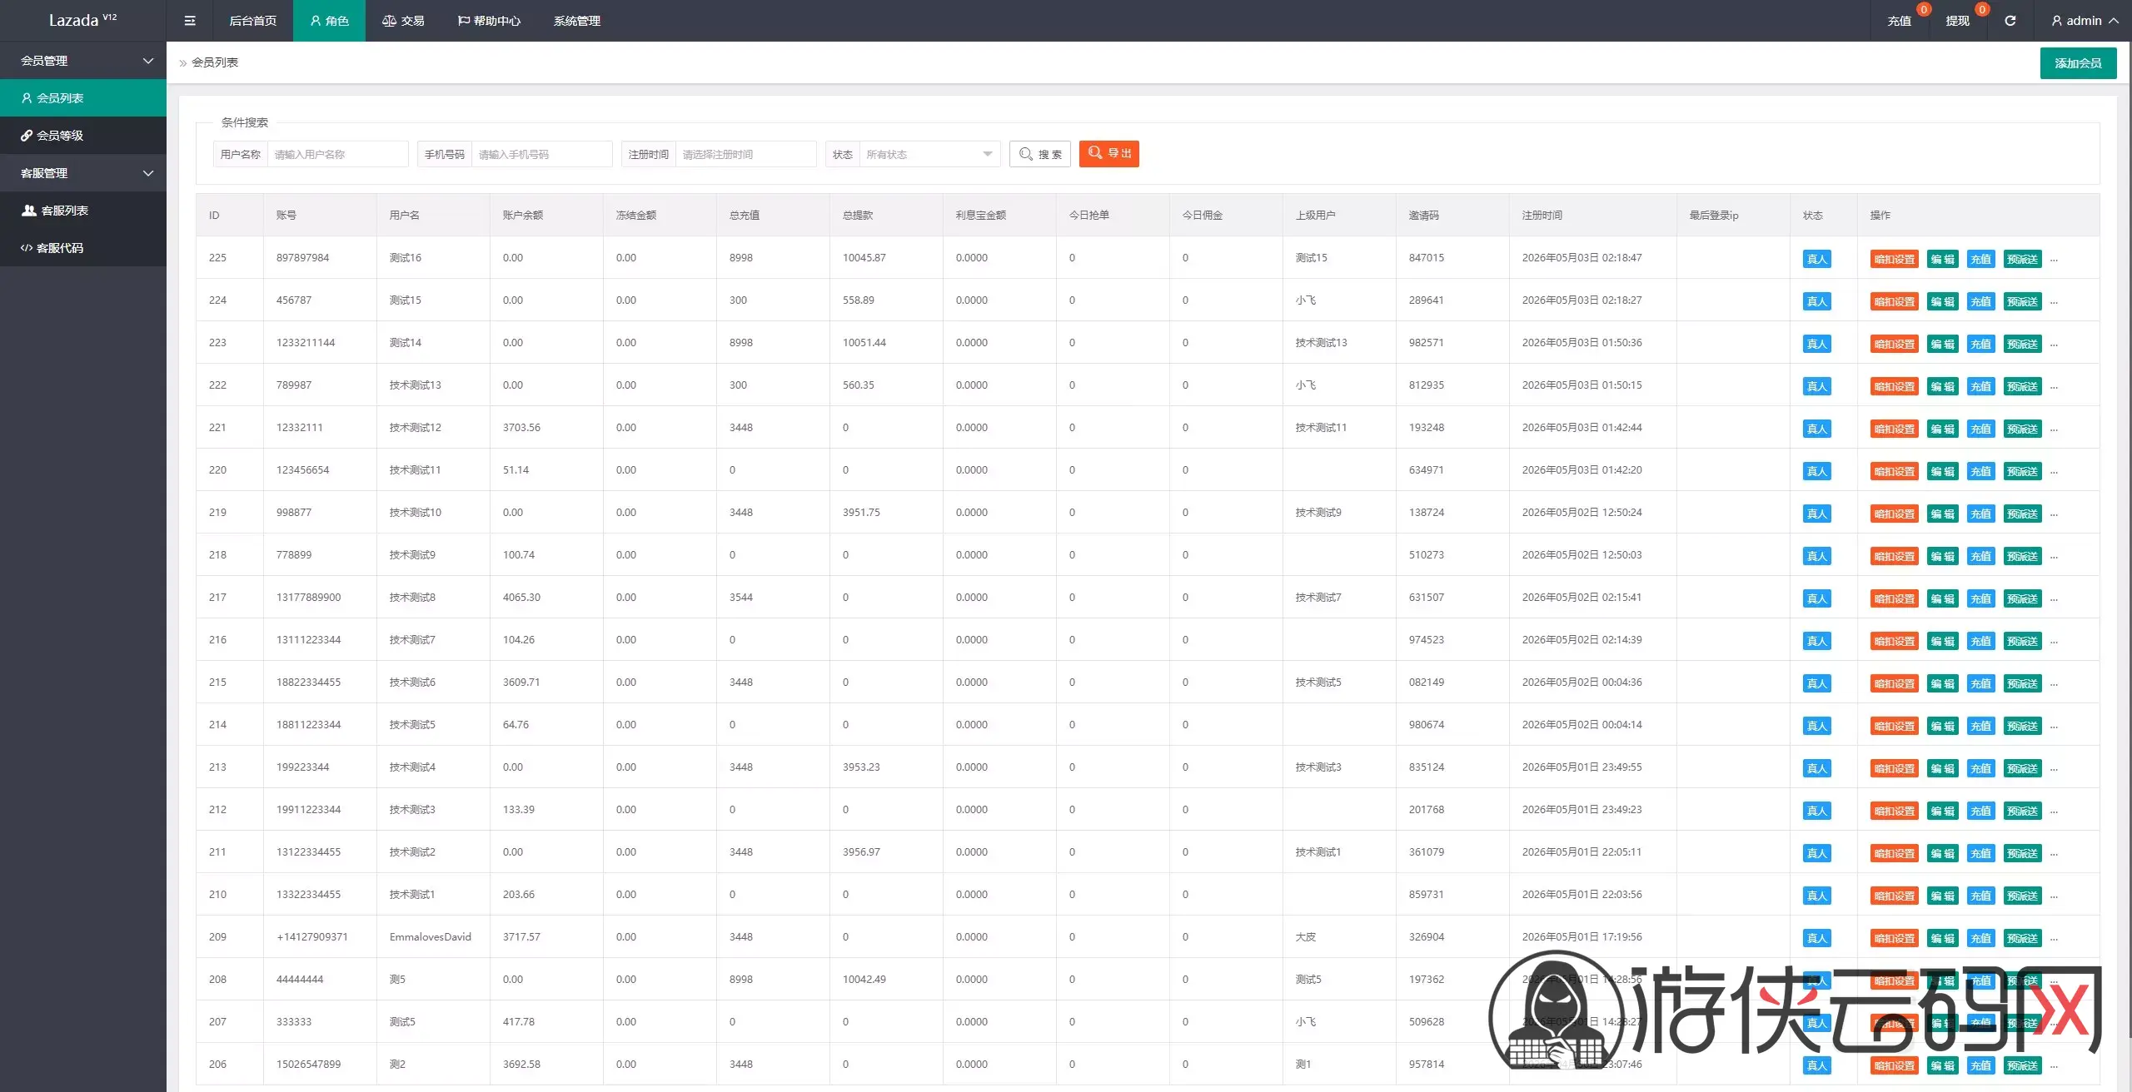Focus the 用户名称 search input field
This screenshot has height=1092, width=2132.
[x=337, y=154]
